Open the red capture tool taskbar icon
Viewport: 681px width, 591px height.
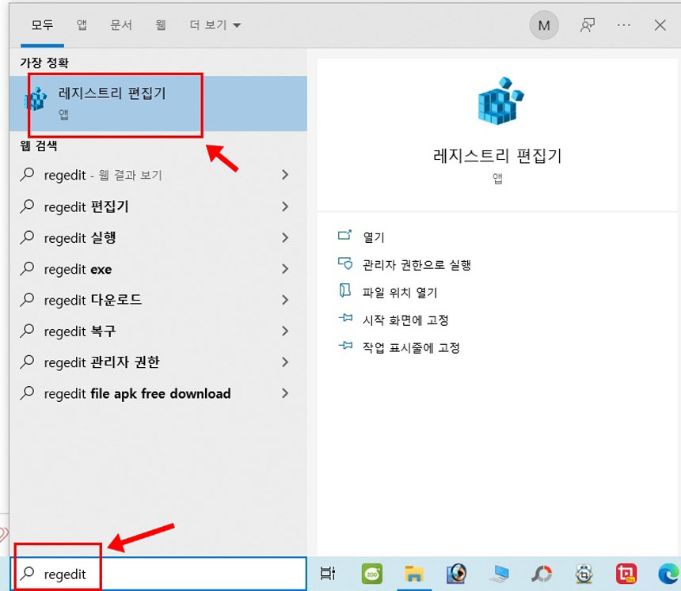[626, 574]
